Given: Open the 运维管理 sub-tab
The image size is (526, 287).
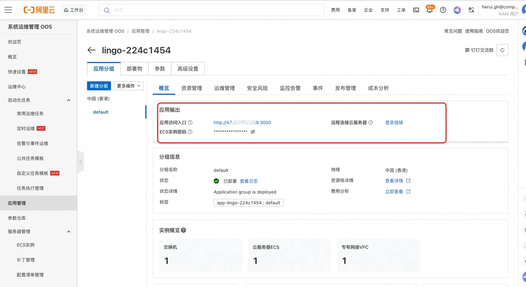Looking at the screenshot, I should click(225, 88).
